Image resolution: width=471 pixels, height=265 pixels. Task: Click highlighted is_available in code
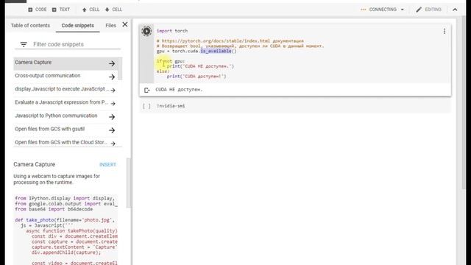(x=216, y=51)
